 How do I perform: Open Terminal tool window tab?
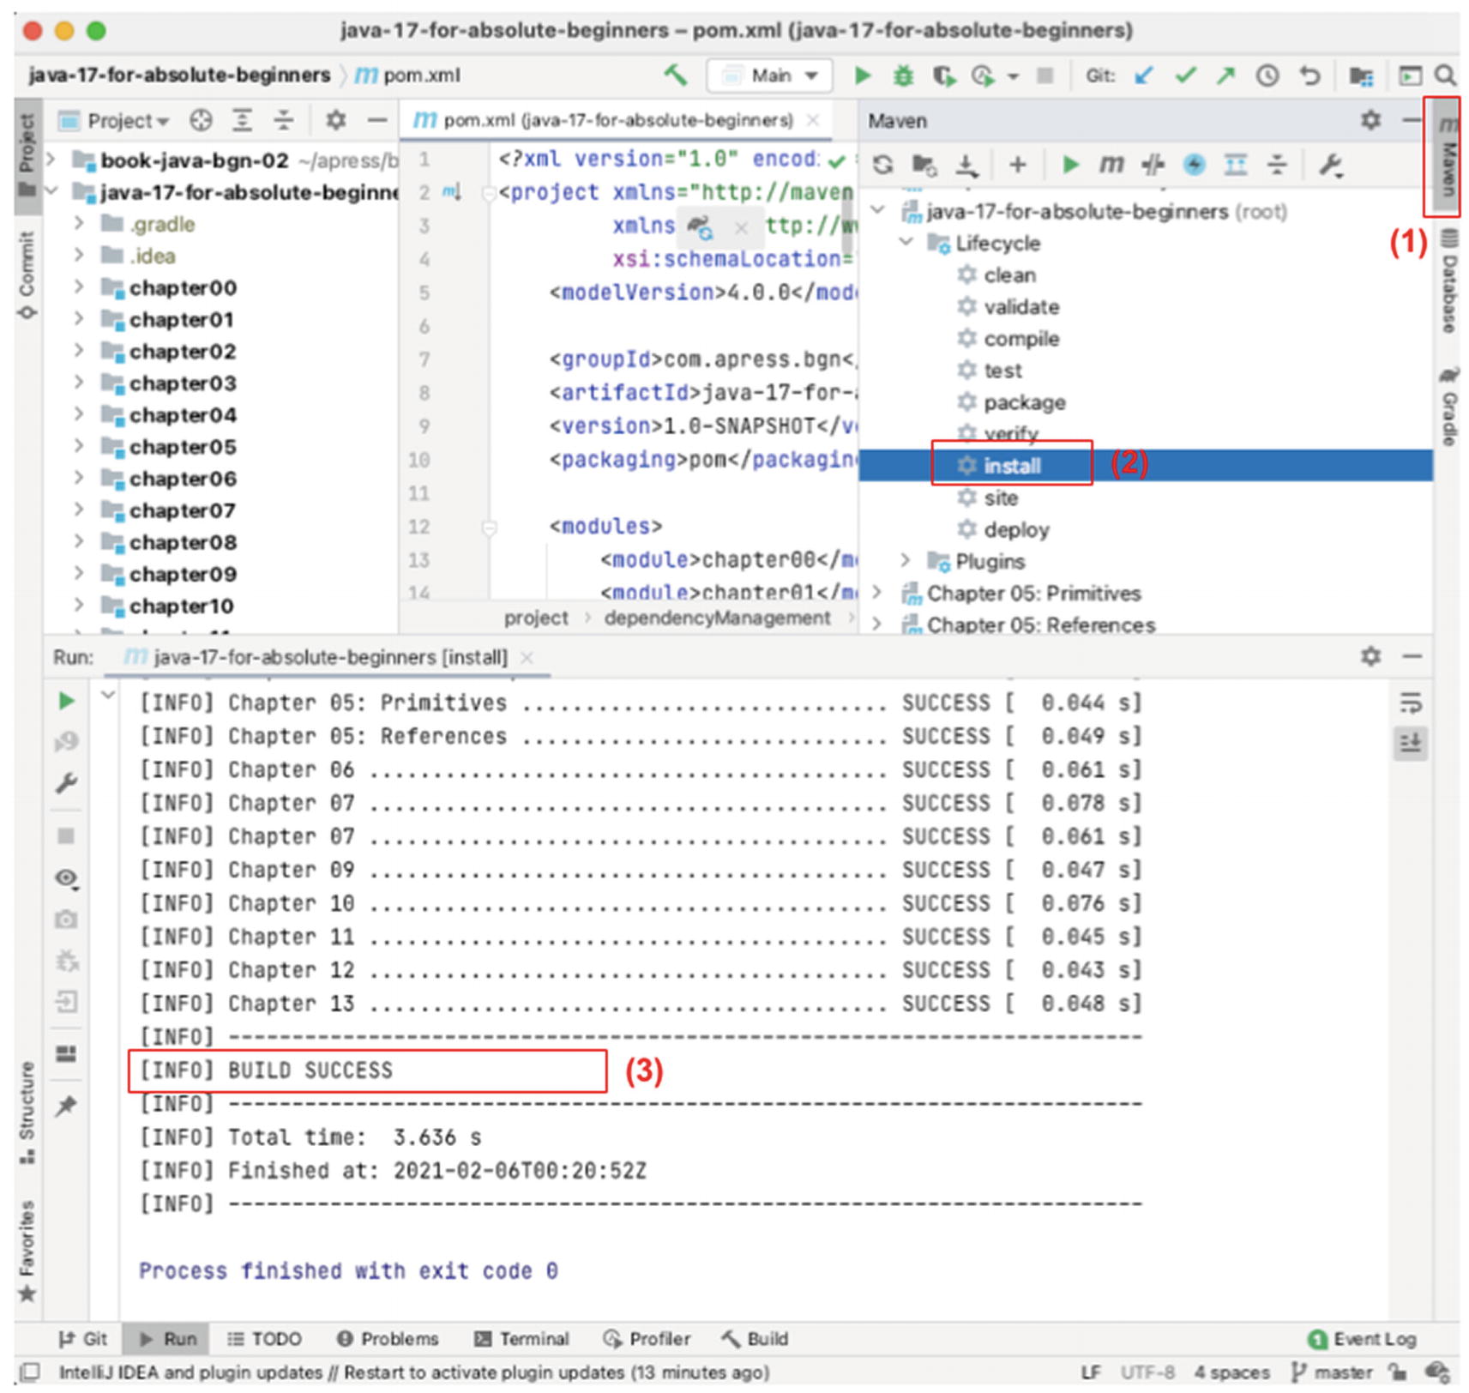click(x=521, y=1339)
